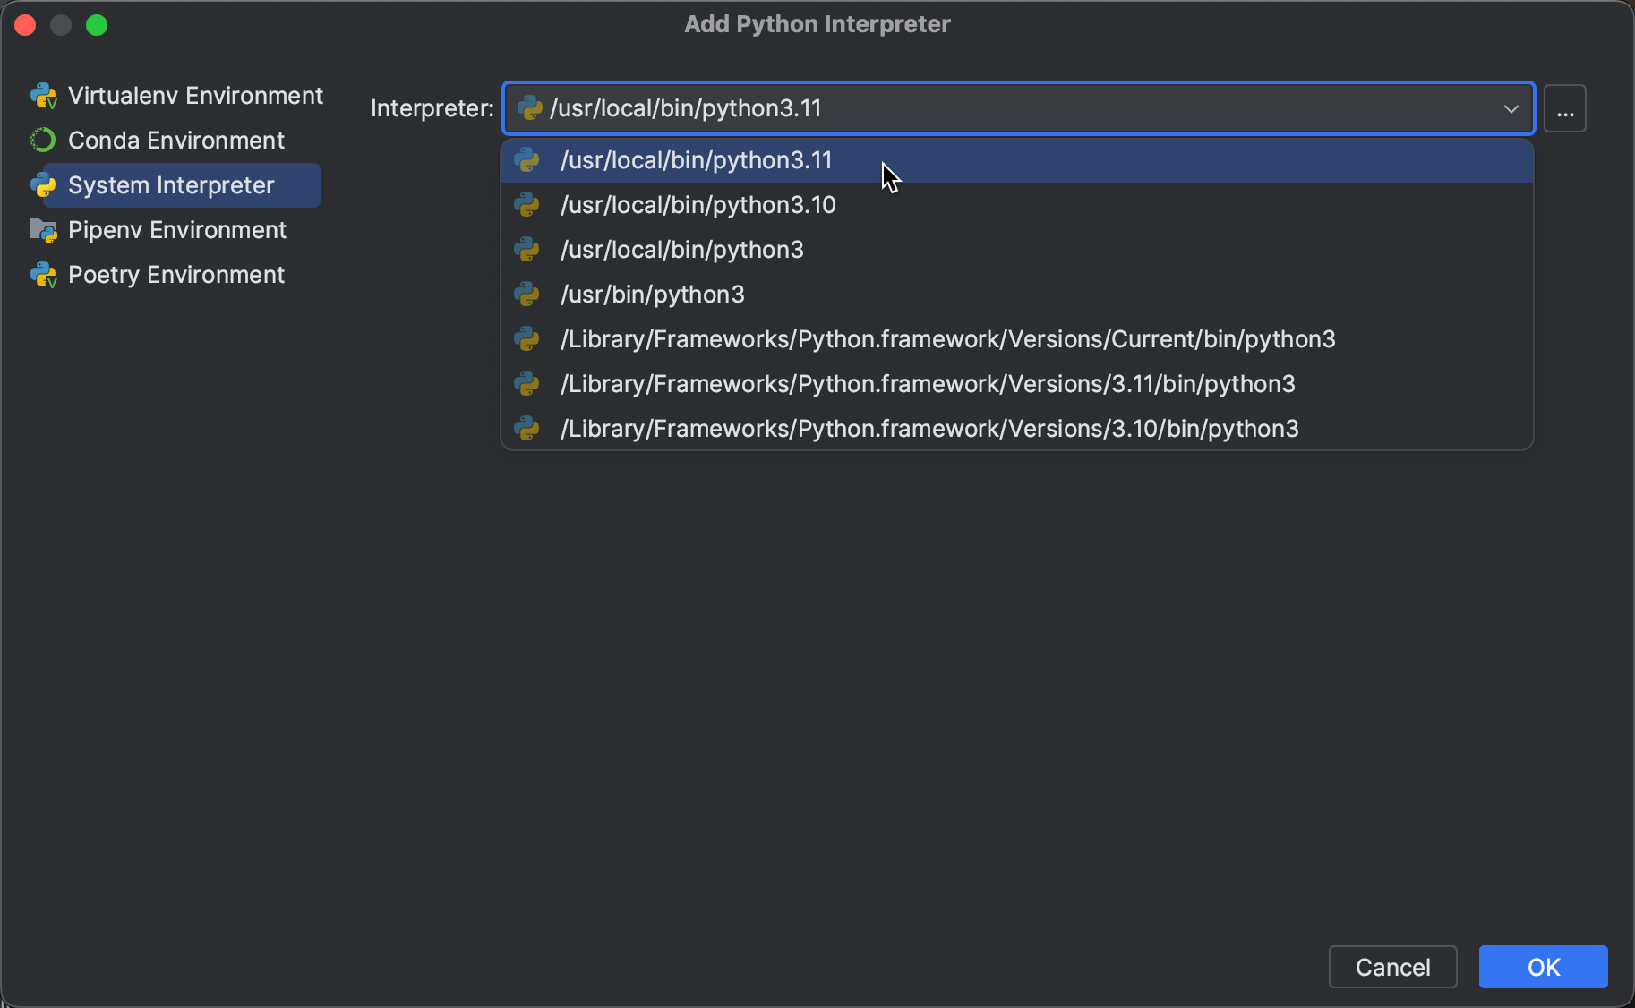The height and width of the screenshot is (1008, 1635).
Task: Select /usr/local/bin/python3.10 from the dropdown
Action: (x=698, y=205)
